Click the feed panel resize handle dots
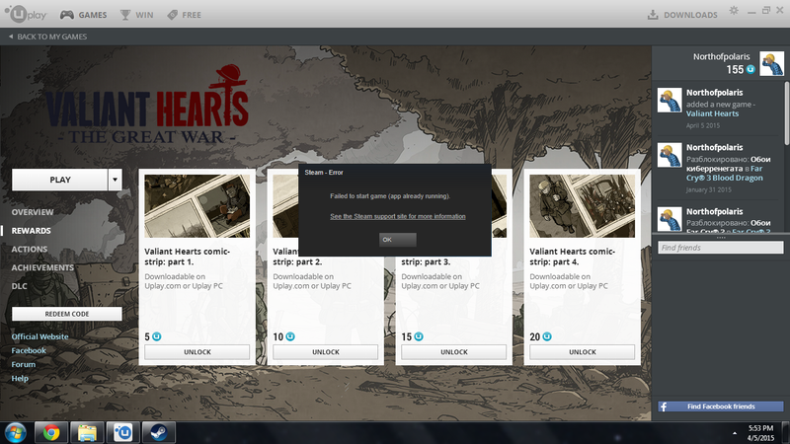The height and width of the screenshot is (444, 790). [721, 237]
